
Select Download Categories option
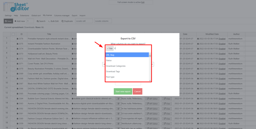click(127, 66)
